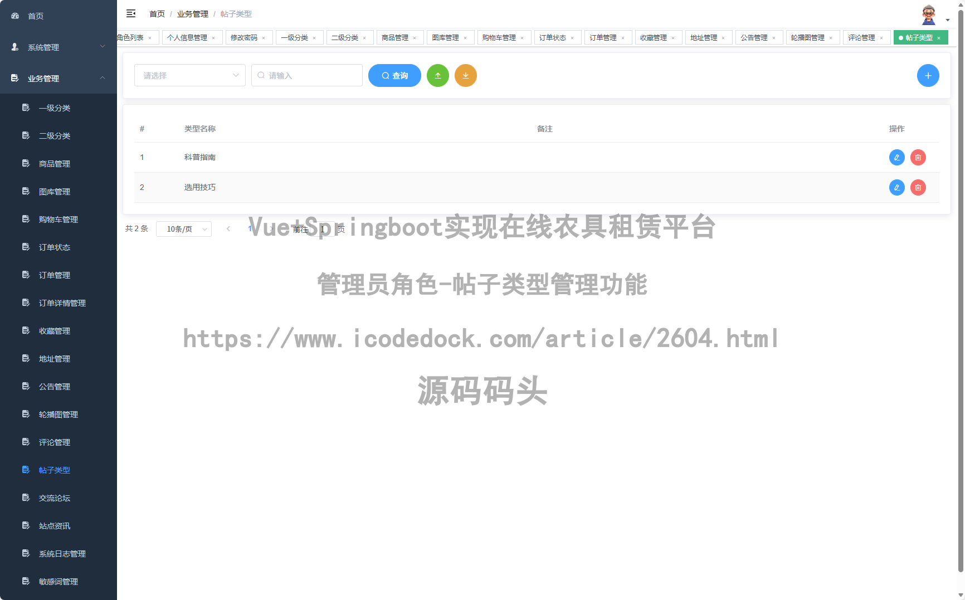Viewport: 965px width, 600px height.
Task: Switch to the 收藏管理 tab
Action: tap(655, 37)
